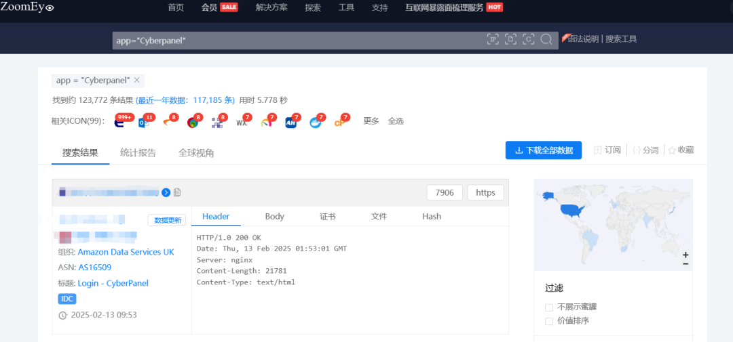733x342 pixels.
Task: Switch to the 搜索结果 tab
Action: [80, 152]
